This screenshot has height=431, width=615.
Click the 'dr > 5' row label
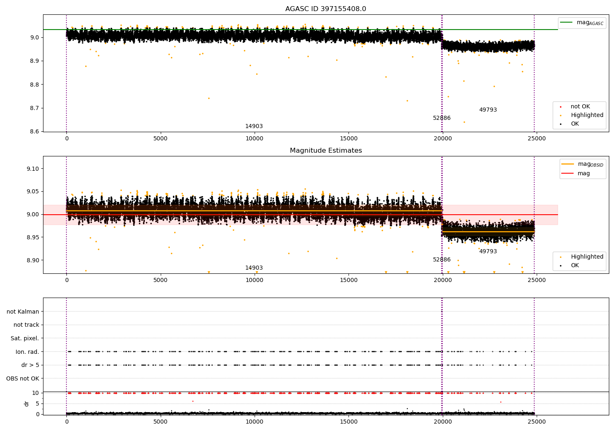click(30, 365)
